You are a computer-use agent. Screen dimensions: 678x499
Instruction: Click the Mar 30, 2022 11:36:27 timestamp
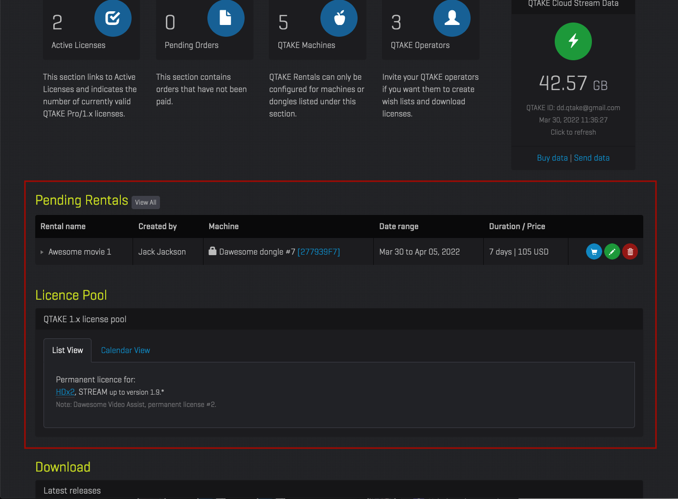(x=573, y=120)
